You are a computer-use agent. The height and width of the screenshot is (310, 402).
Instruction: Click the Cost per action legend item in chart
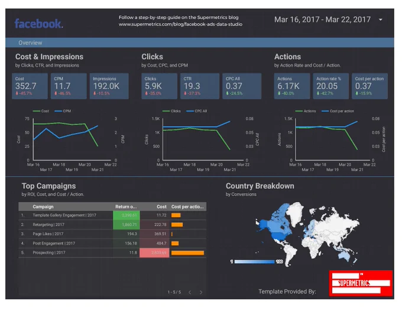click(x=338, y=111)
